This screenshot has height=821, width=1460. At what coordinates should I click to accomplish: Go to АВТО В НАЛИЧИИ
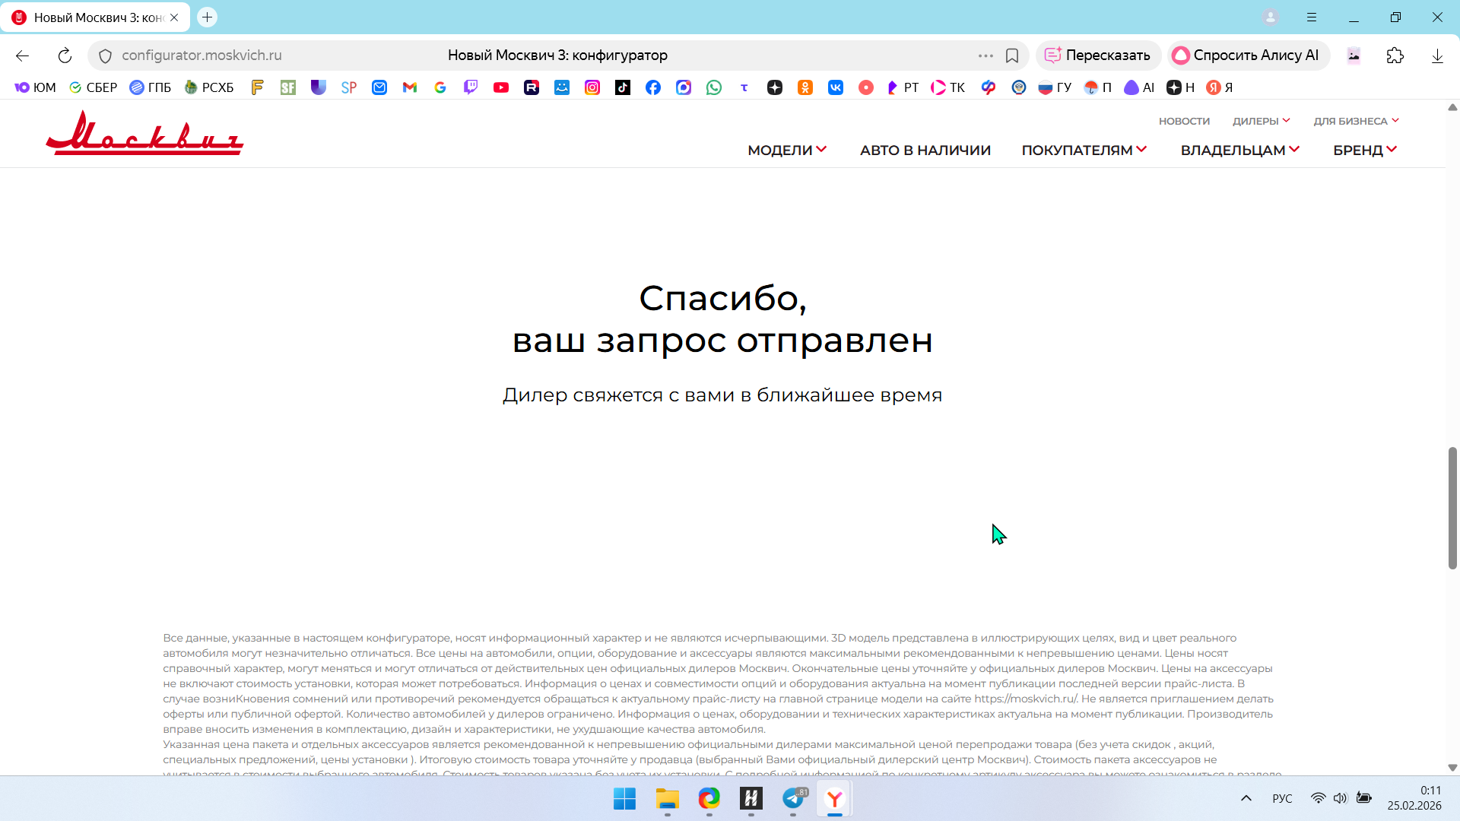(x=925, y=151)
